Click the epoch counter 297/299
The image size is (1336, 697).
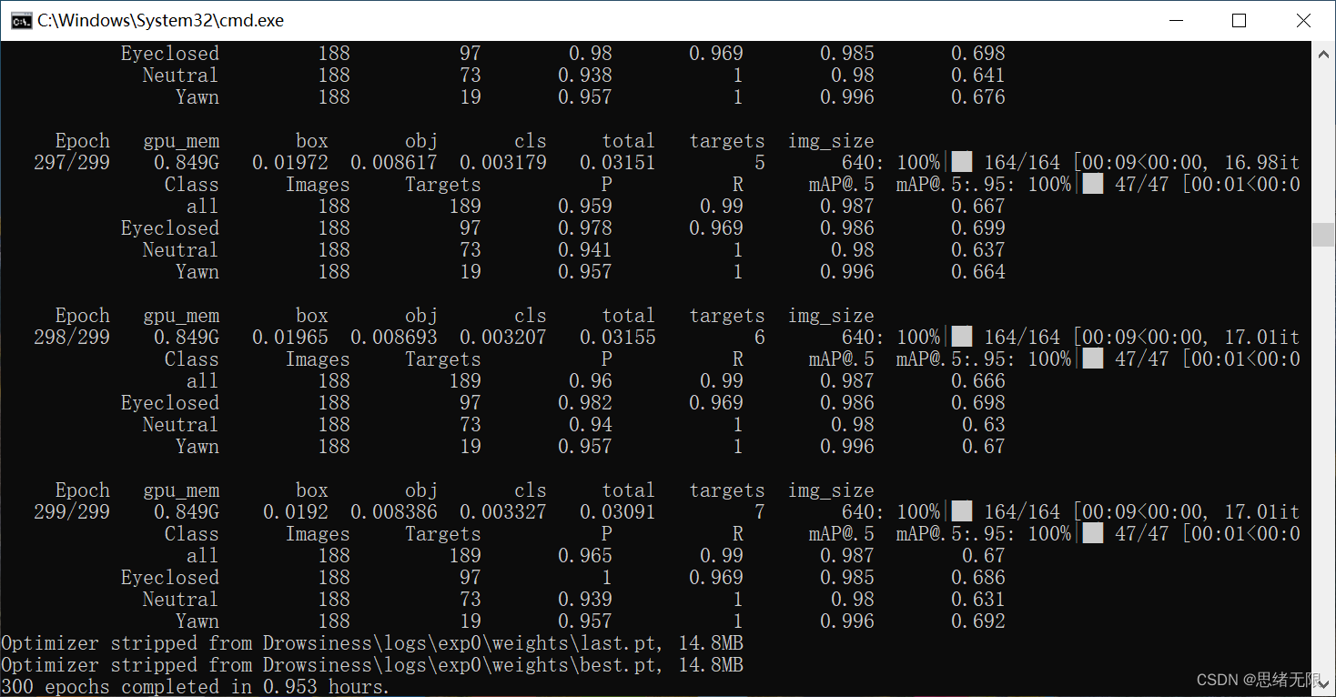(72, 163)
